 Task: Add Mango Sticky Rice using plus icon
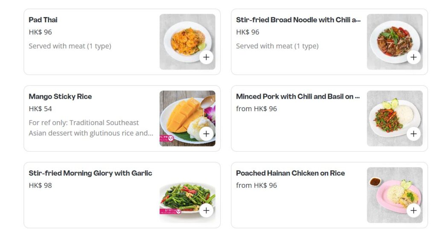[206, 134]
